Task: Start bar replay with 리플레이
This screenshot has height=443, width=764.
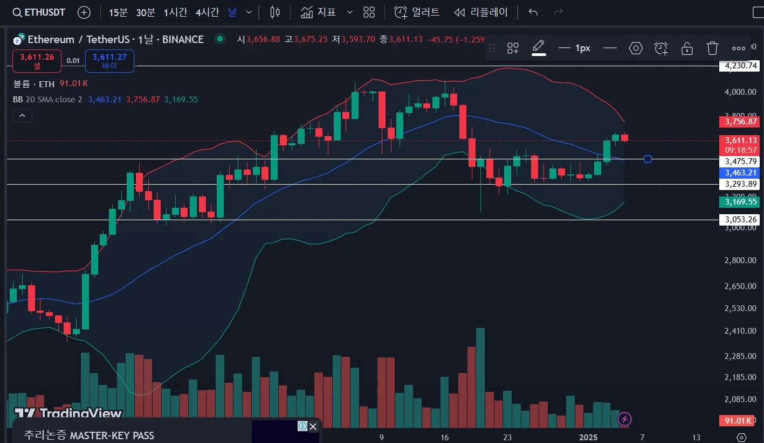Action: tap(481, 12)
